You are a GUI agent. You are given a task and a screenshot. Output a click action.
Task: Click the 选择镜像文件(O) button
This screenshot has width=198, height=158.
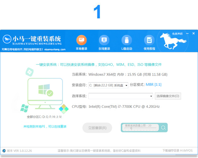168,96
